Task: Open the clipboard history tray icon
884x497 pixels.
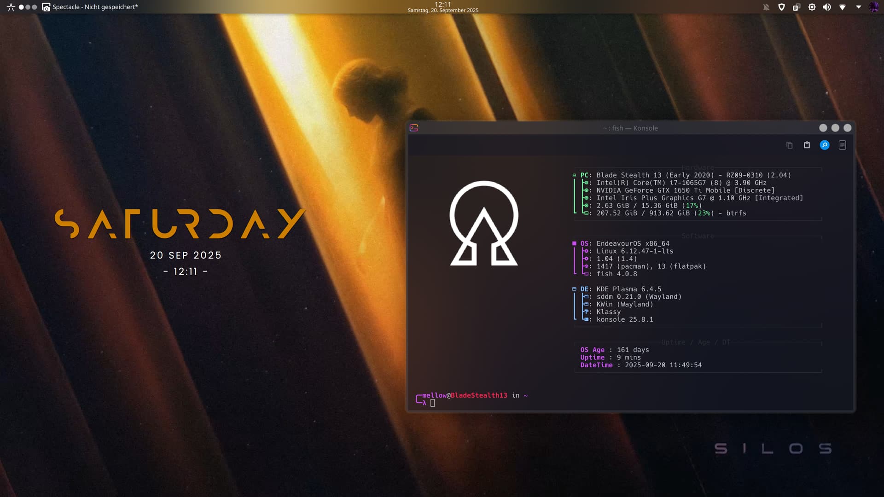Action: click(797, 7)
